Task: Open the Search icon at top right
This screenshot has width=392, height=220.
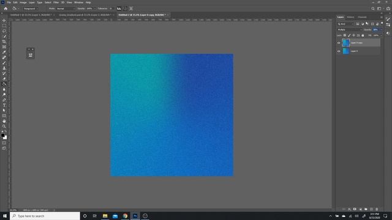Action: click(373, 9)
